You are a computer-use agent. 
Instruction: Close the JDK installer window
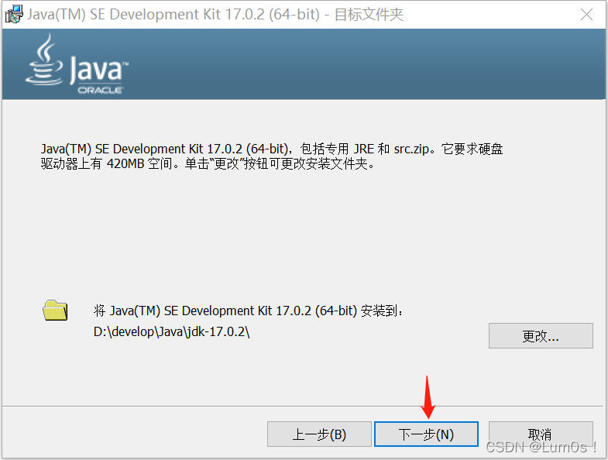tap(586, 15)
